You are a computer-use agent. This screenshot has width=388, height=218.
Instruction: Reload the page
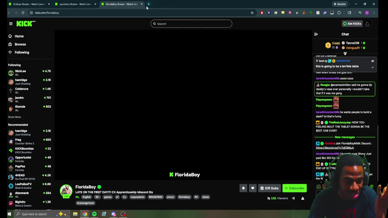pos(23,13)
